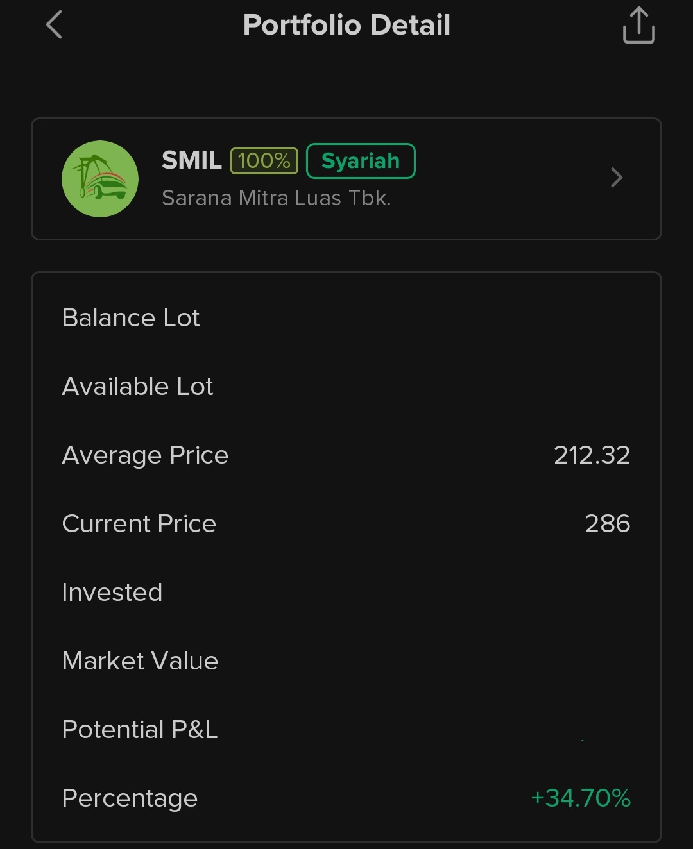693x849 pixels.
Task: Open stock details via right chevron
Action: (617, 178)
